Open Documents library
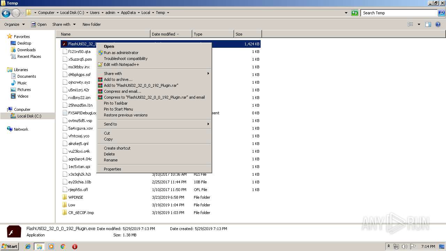Viewport: 446px width, 251px height. coord(26,76)
